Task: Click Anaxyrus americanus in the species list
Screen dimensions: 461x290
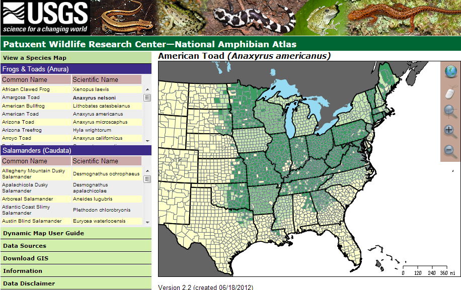Action: [98, 114]
